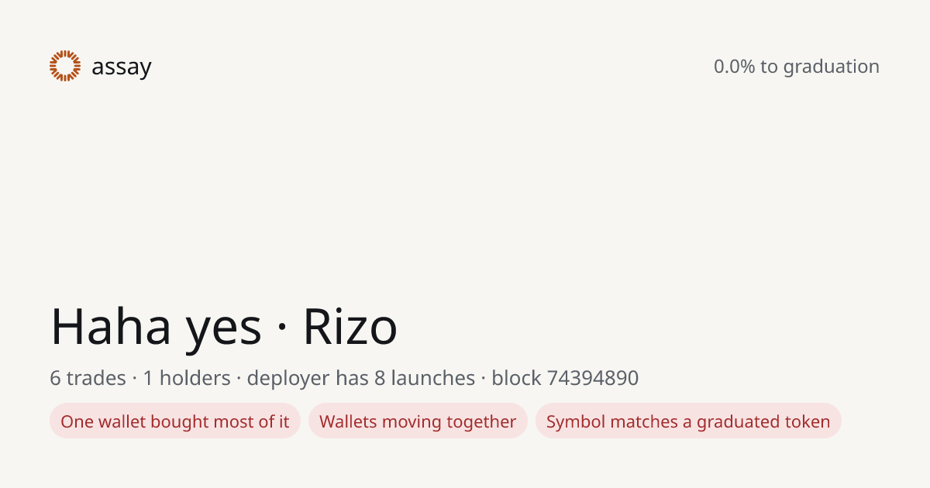The width and height of the screenshot is (930, 488).
Task: Select the Wallets moving together tag
Action: [x=418, y=421]
